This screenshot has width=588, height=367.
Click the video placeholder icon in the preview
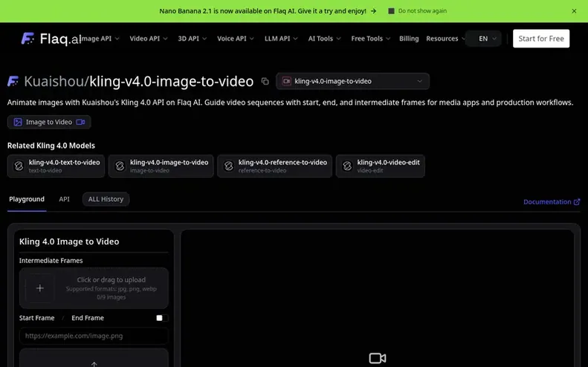[x=377, y=358]
